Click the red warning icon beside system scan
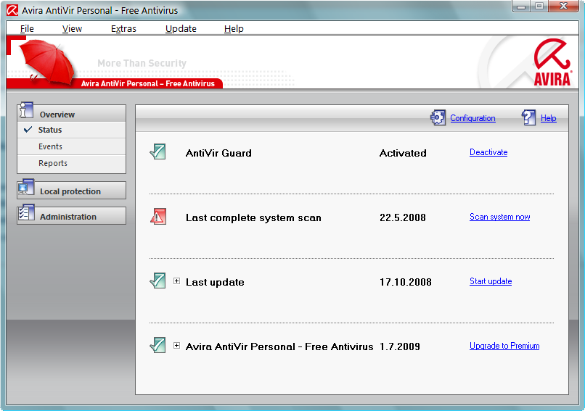Image resolution: width=585 pixels, height=411 pixels. coord(157,217)
